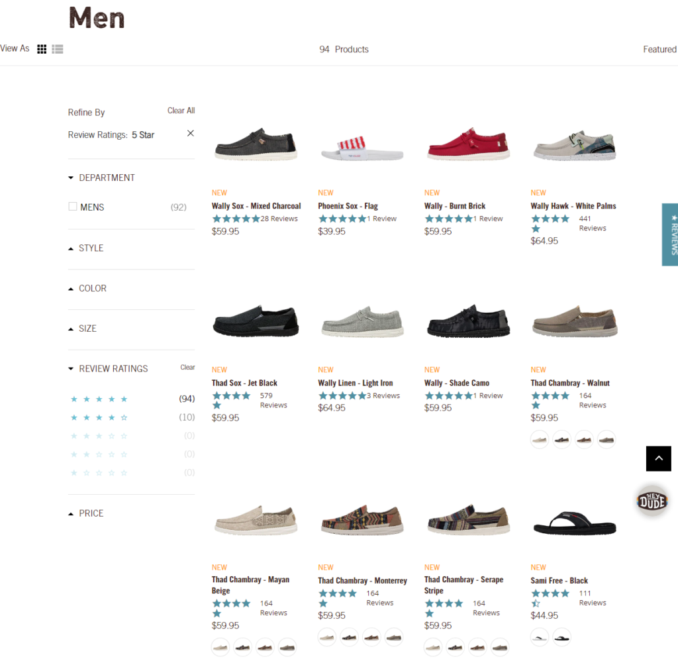
Task: Open the REVIEWS side panel tab
Action: point(670,234)
